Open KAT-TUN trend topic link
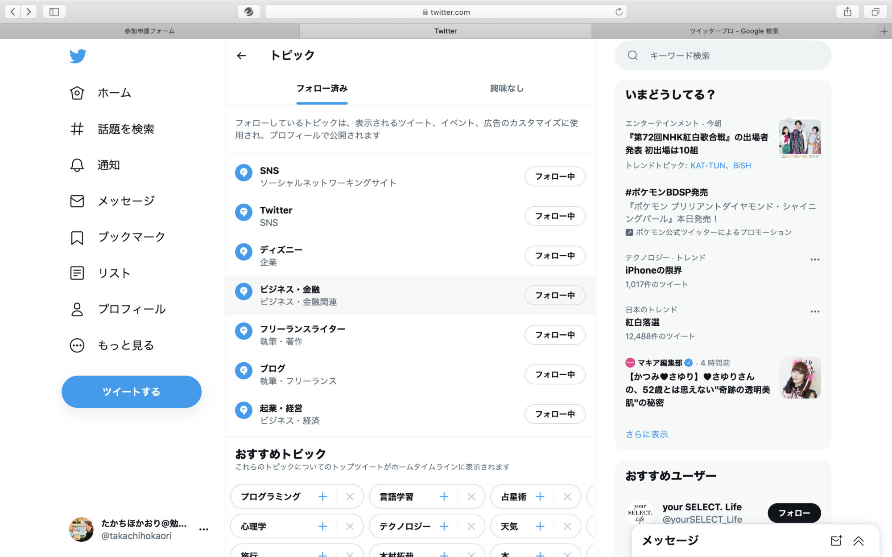This screenshot has height=557, width=892. coord(708,165)
